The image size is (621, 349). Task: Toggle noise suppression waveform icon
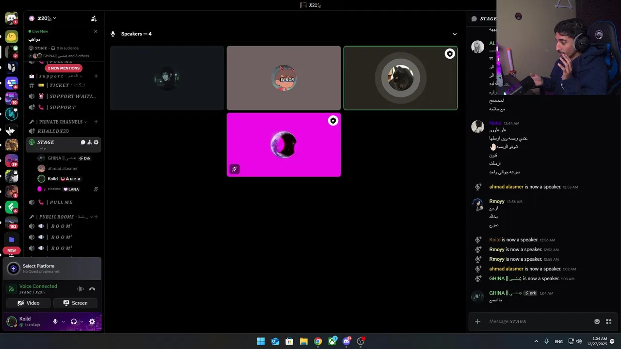click(81, 289)
